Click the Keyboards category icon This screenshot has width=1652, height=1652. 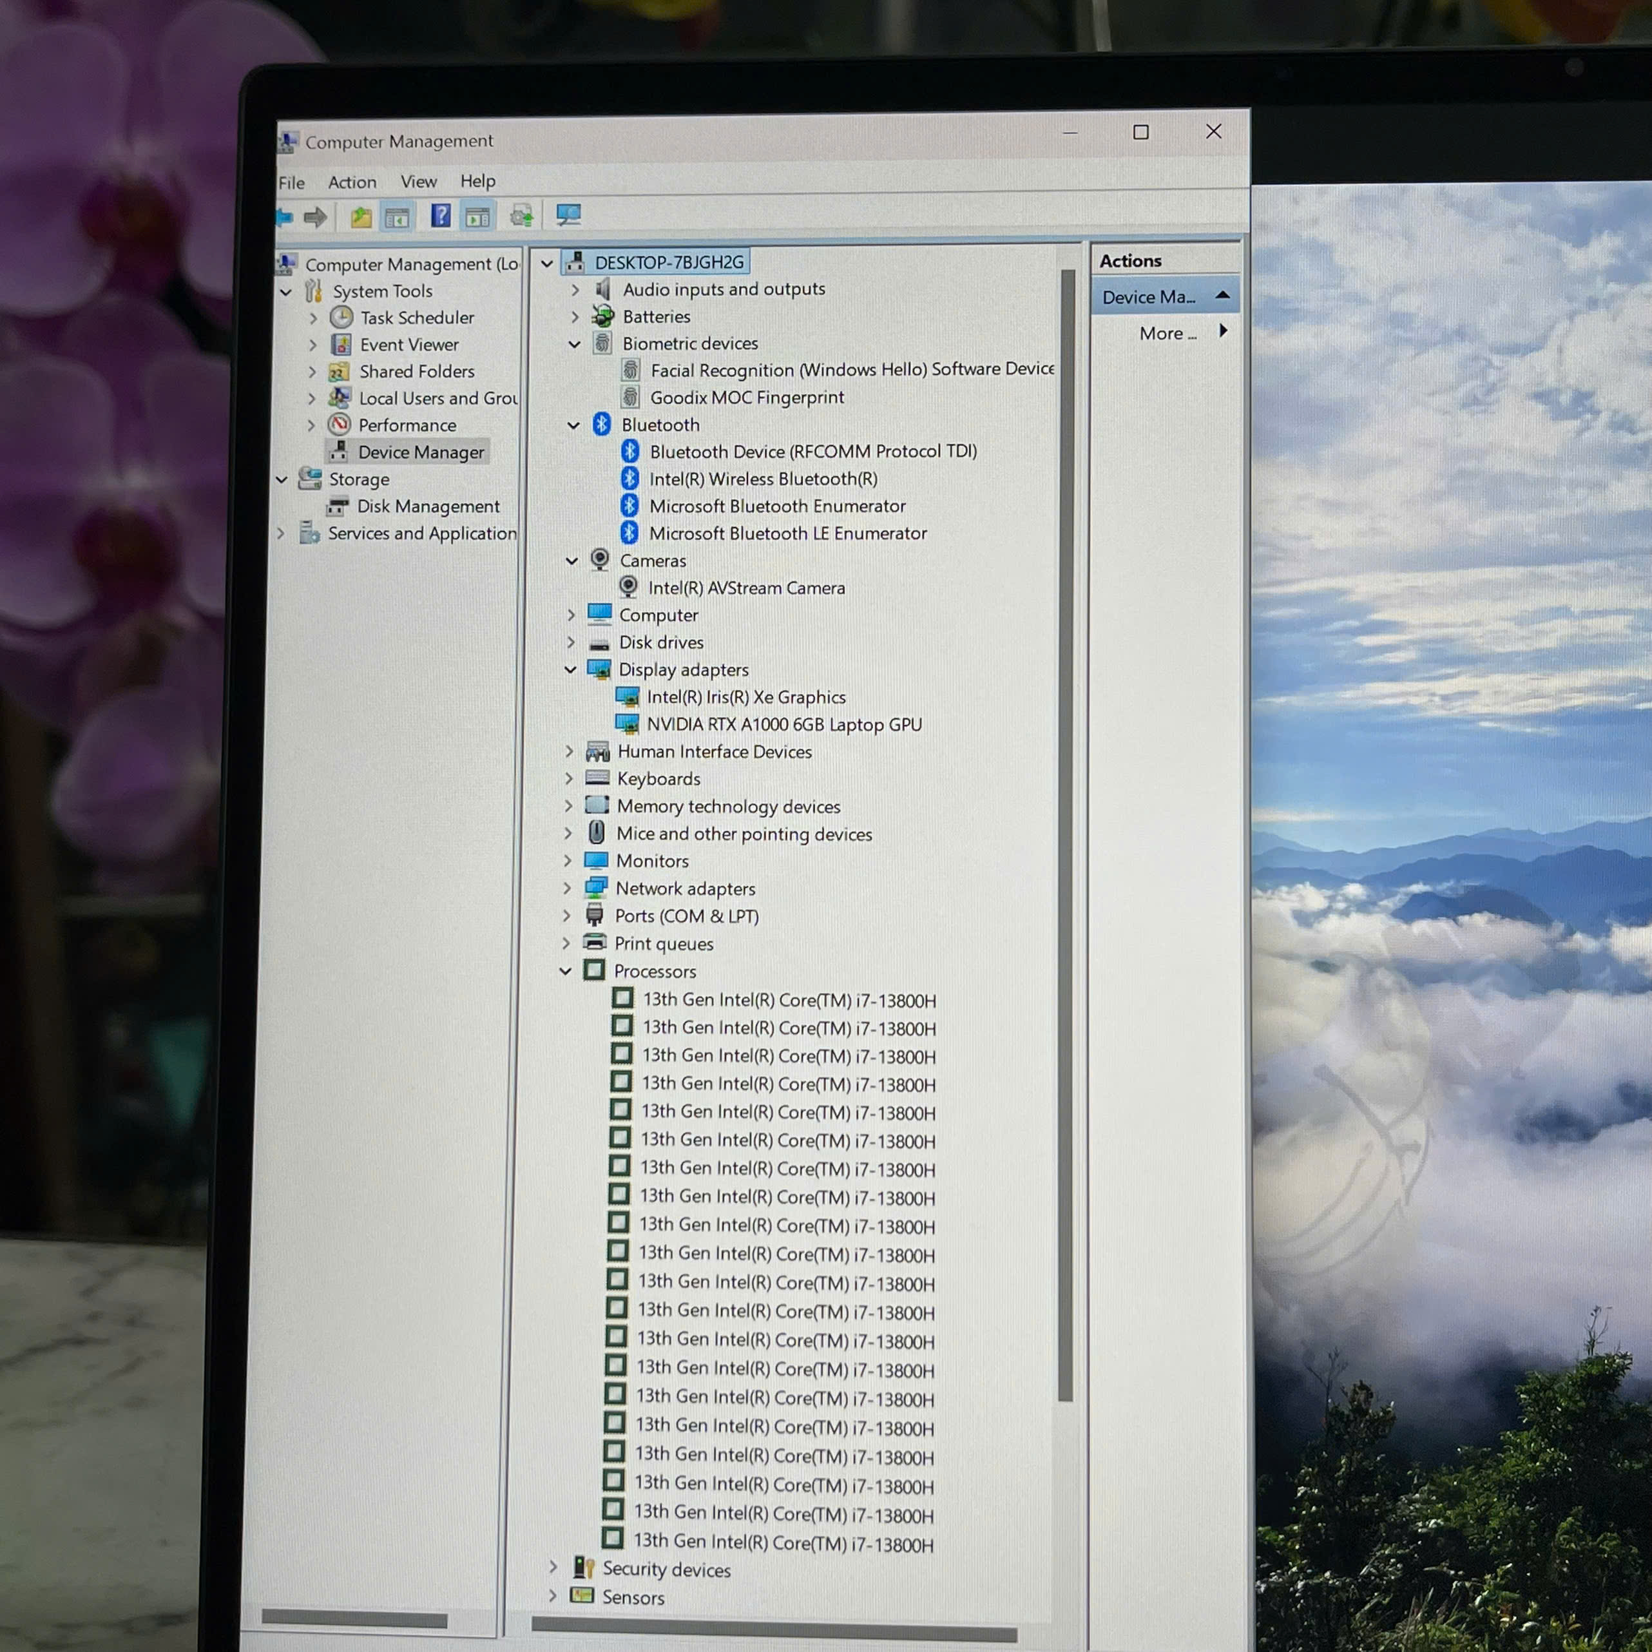(597, 777)
